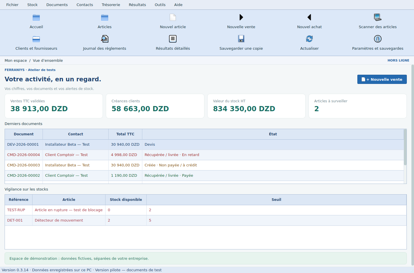
Task: Open the Articles folder icon
Action: [105, 18]
